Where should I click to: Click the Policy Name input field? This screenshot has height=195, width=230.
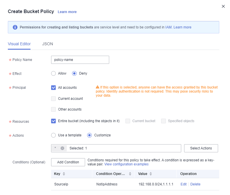click(80, 60)
